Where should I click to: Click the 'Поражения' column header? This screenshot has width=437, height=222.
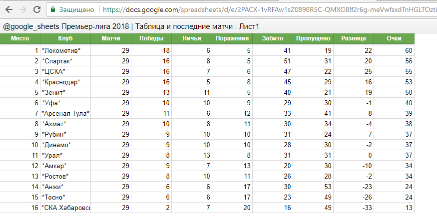coord(232,38)
